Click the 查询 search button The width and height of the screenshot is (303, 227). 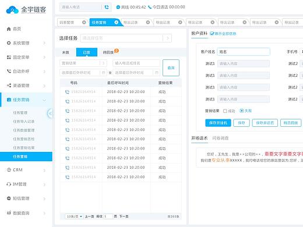coord(171,68)
